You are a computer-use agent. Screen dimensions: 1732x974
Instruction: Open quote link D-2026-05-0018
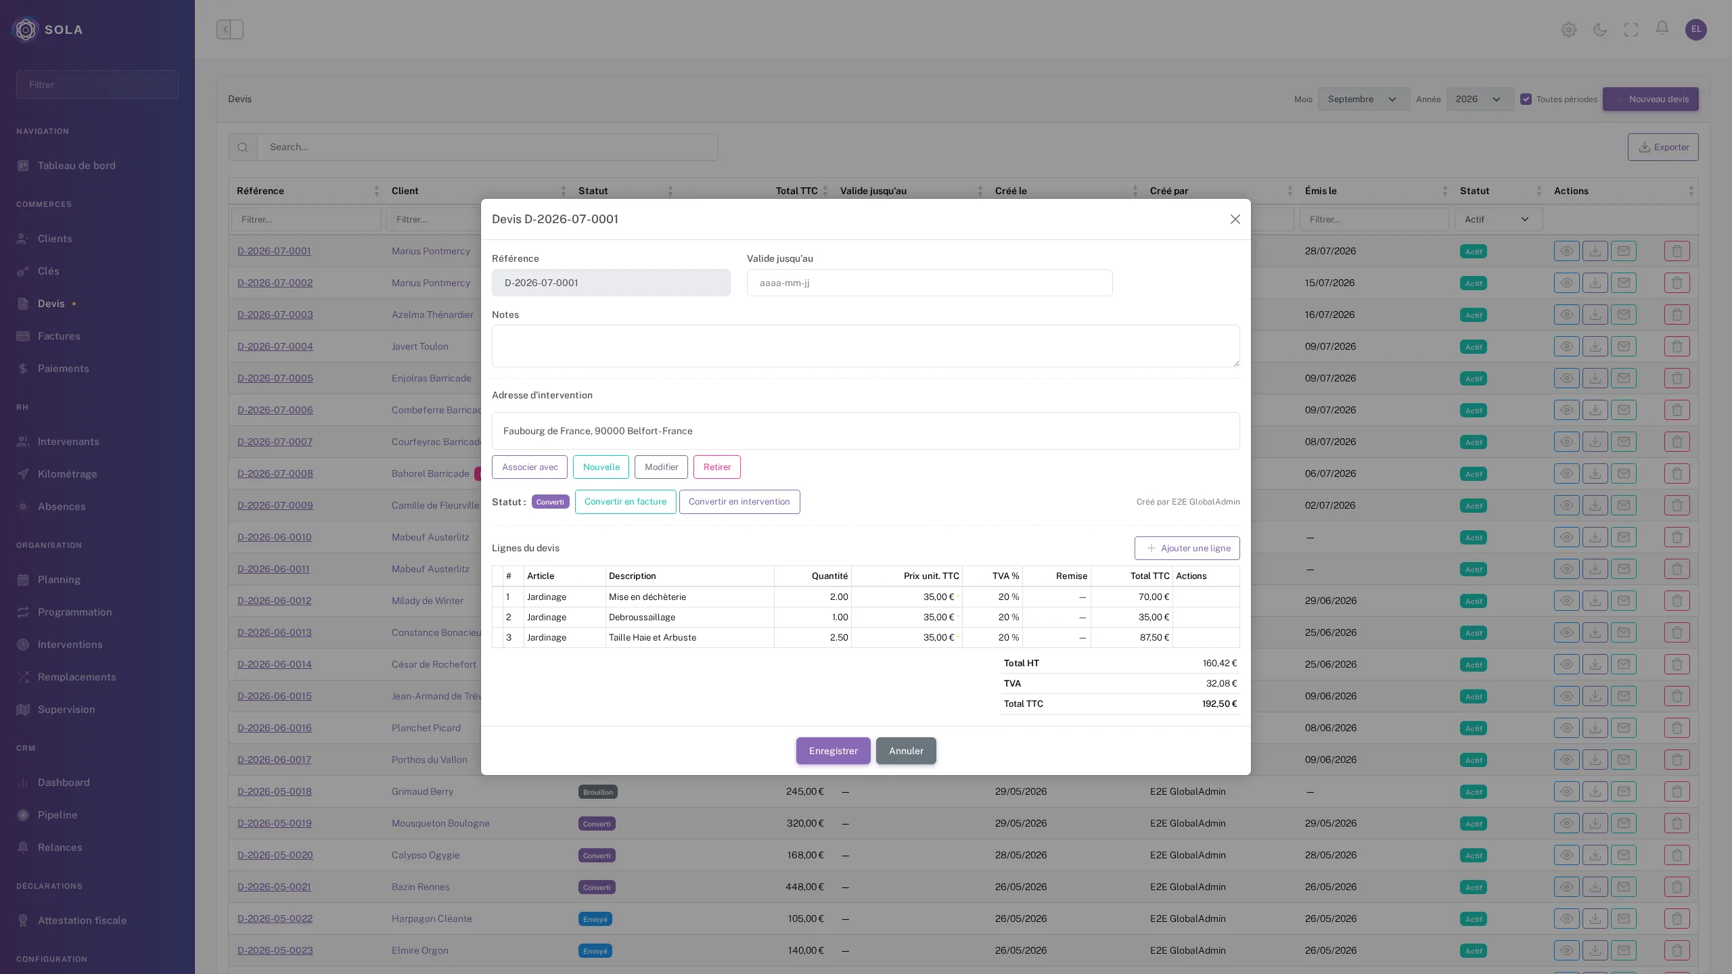275,791
